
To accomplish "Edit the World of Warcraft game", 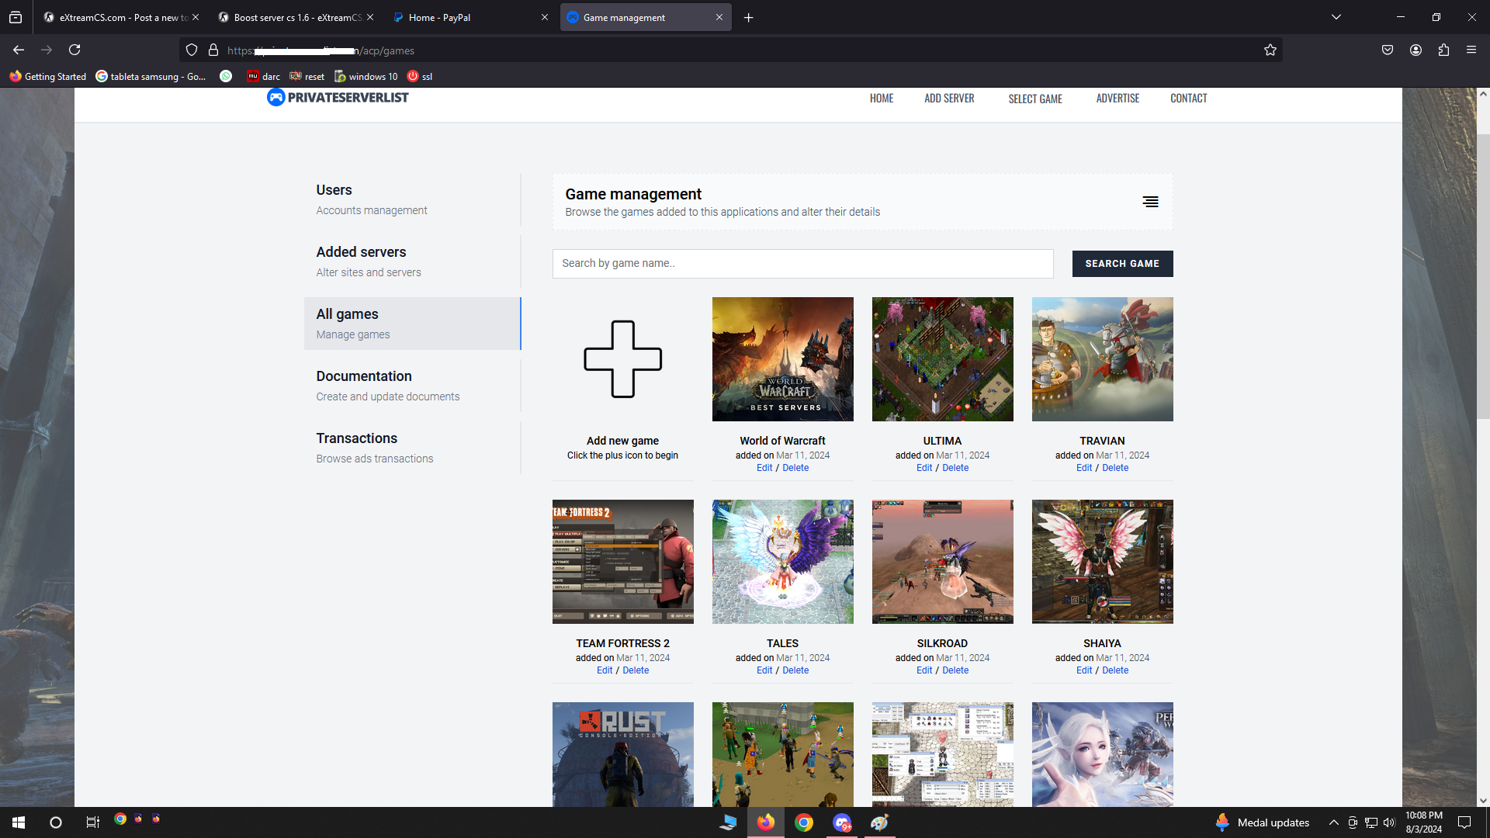I will point(764,468).
